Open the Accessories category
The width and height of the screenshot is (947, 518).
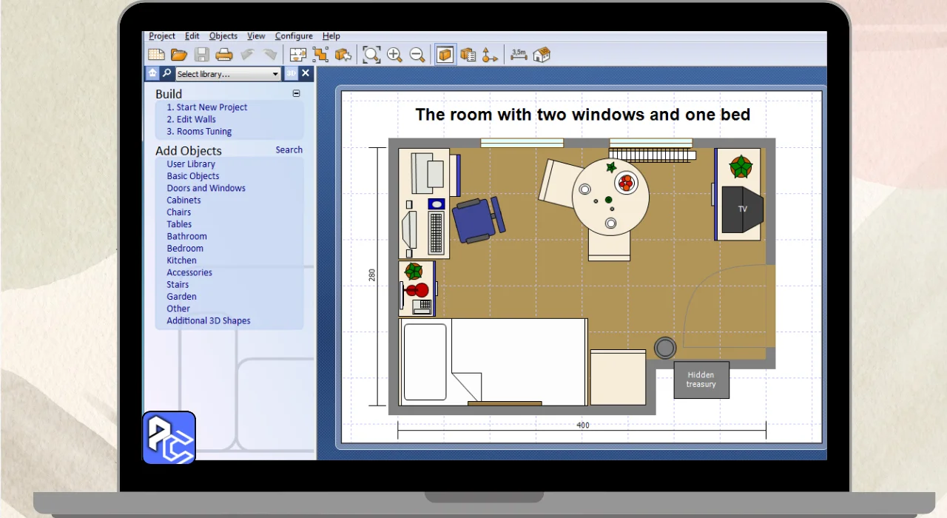(189, 272)
